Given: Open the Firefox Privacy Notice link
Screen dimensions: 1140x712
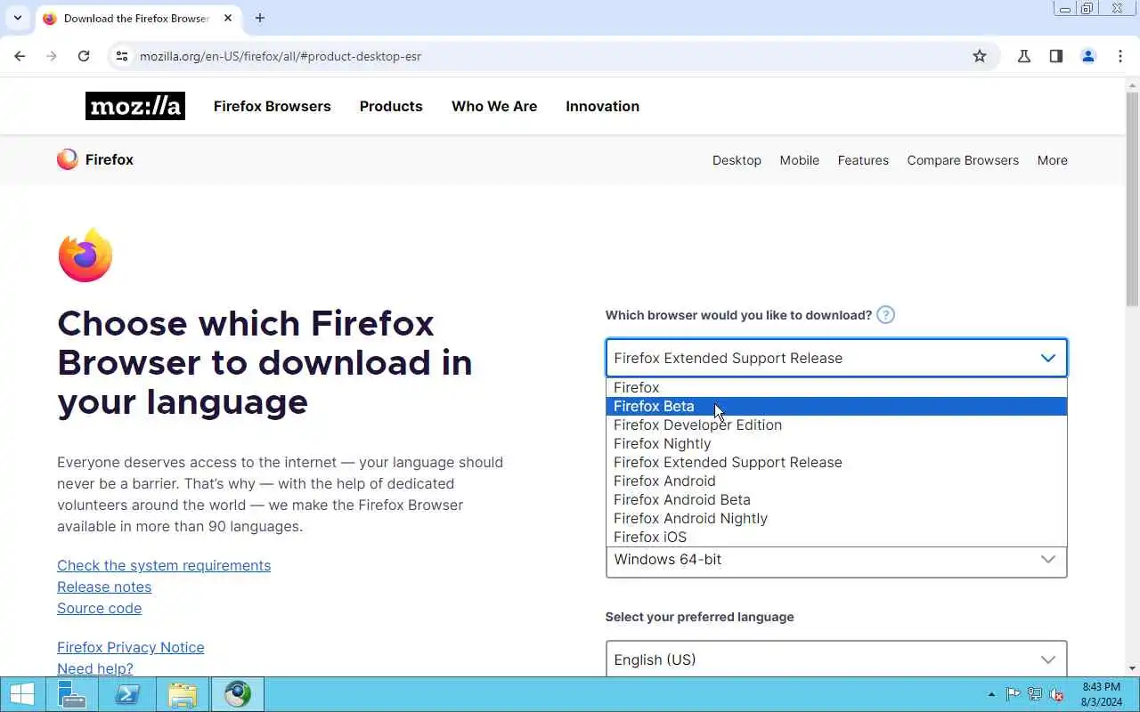Looking at the screenshot, I should click(130, 647).
